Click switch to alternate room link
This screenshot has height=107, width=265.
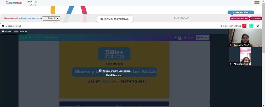point(30,18)
